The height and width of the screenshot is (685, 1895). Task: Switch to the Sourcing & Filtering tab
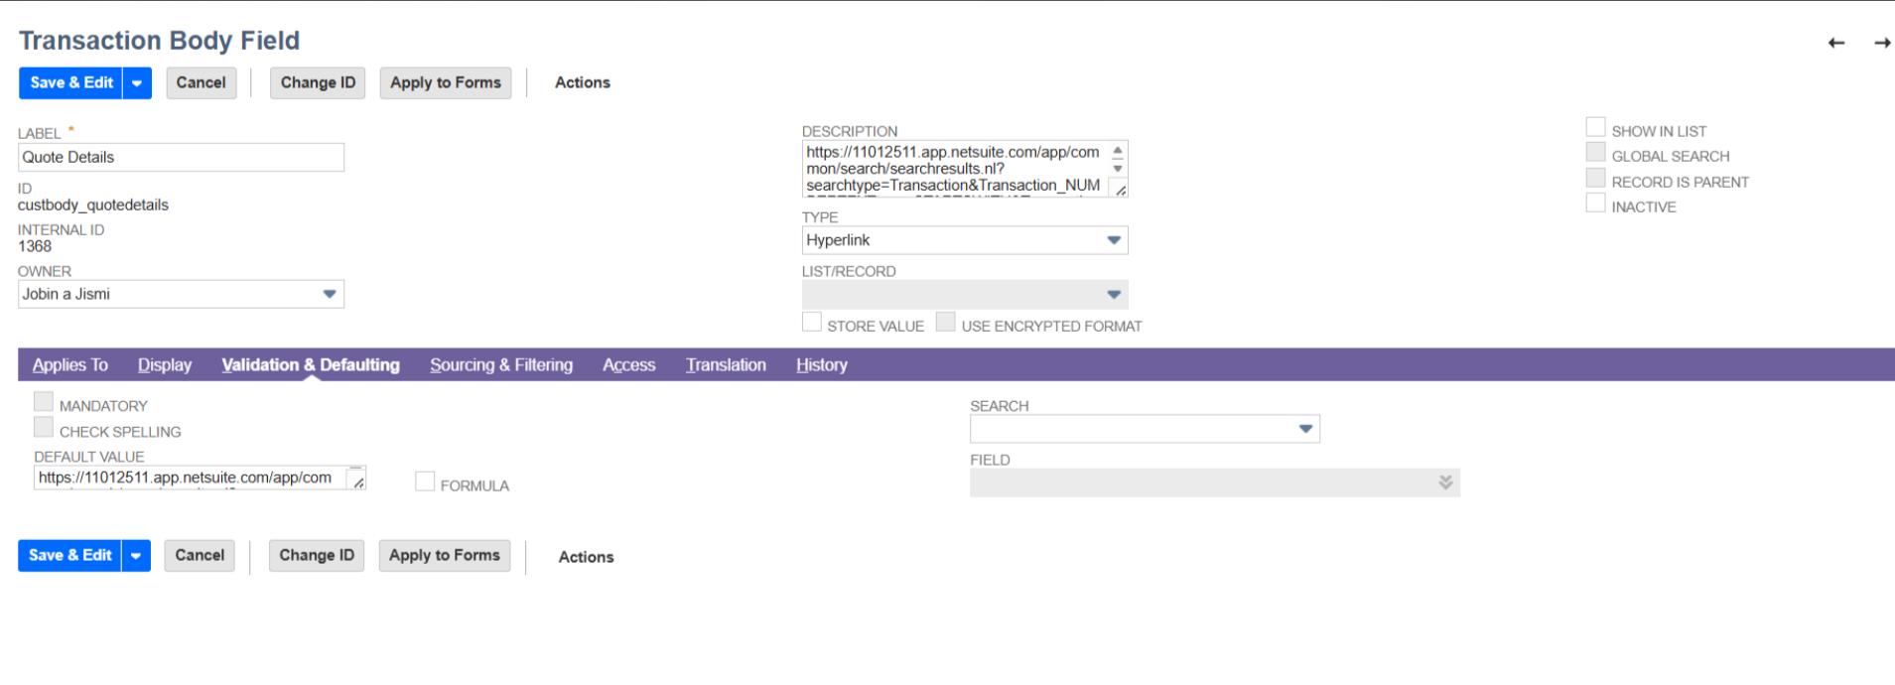click(x=501, y=365)
